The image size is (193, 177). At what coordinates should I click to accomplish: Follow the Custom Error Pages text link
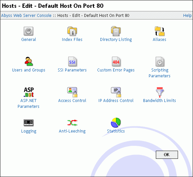[116, 70]
